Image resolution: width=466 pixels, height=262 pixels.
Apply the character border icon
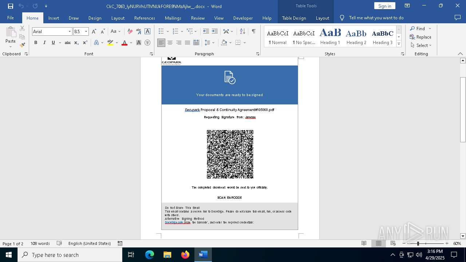(x=147, y=32)
